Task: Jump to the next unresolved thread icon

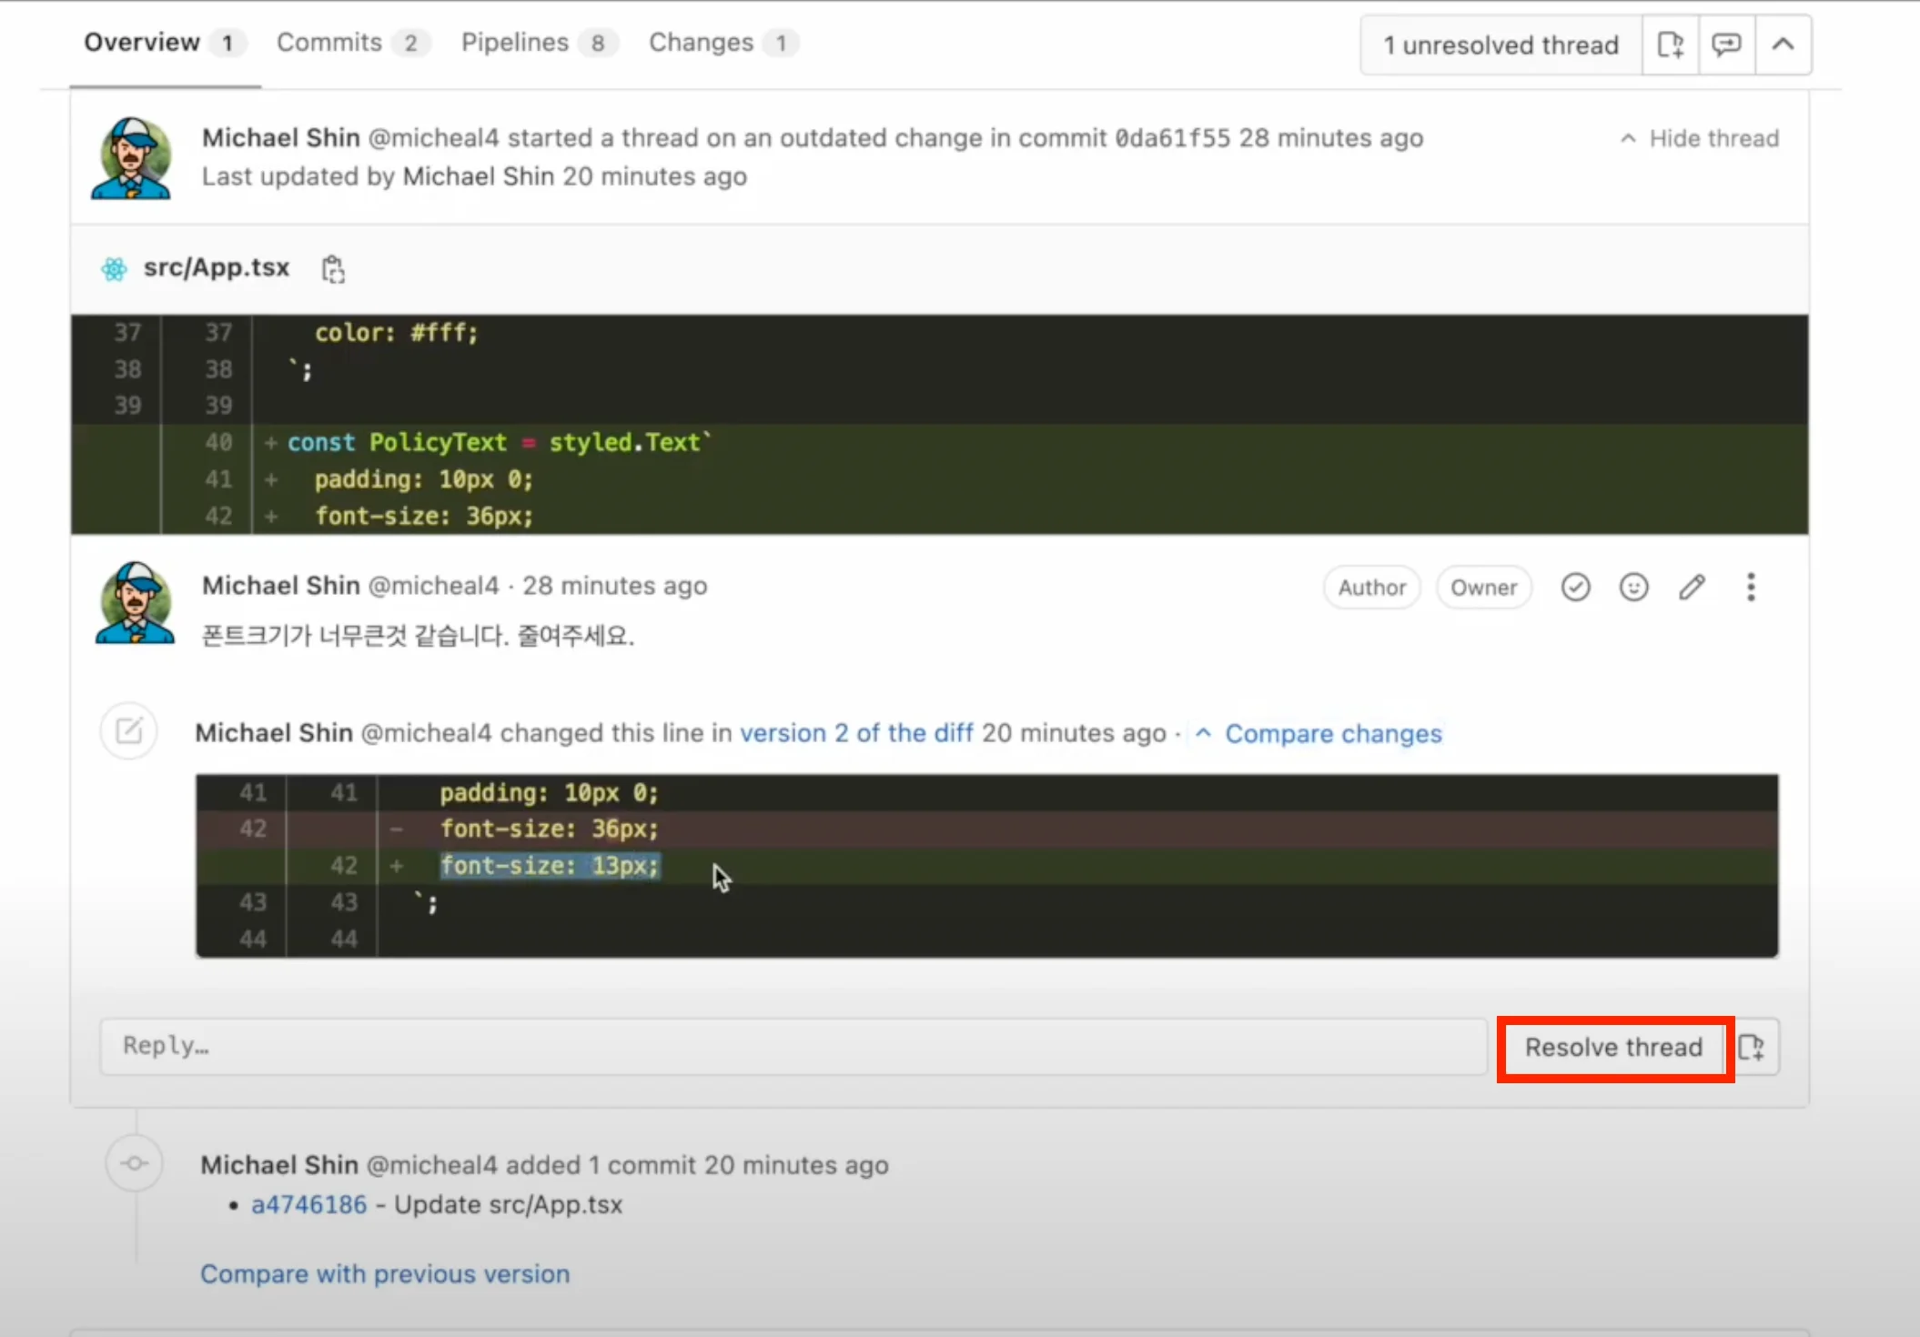Action: click(x=1726, y=45)
